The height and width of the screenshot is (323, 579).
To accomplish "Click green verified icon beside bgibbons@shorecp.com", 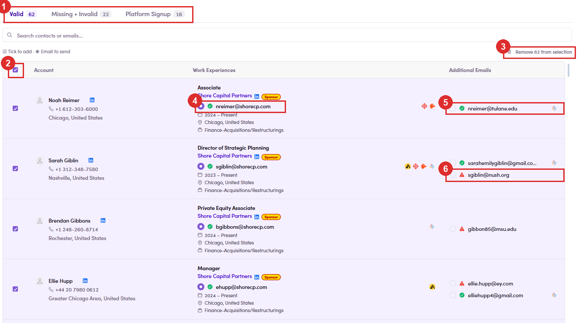I will pyautogui.click(x=210, y=227).
